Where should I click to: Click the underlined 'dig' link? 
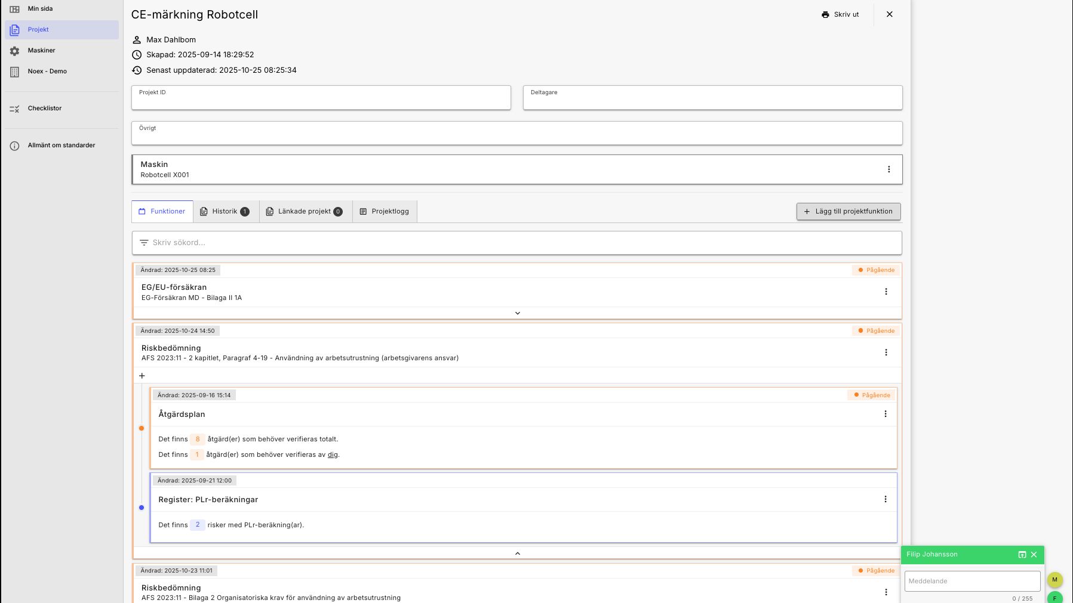coord(333,454)
